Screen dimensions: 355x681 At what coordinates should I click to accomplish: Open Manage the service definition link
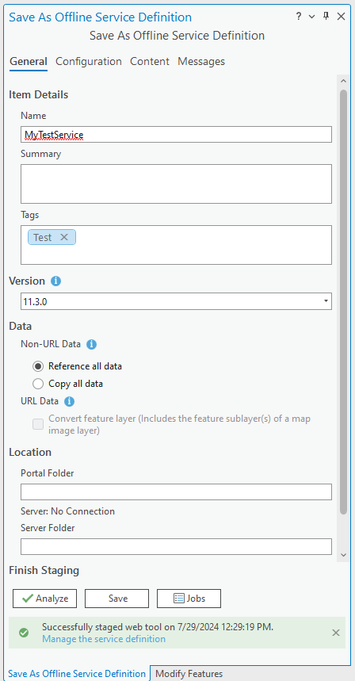[104, 639]
